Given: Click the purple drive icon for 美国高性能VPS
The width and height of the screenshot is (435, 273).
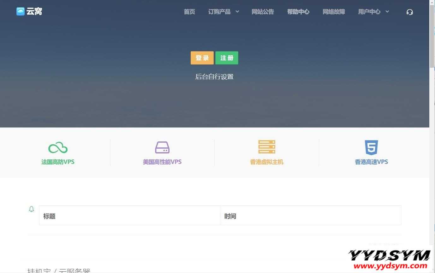Looking at the screenshot, I should 162,147.
